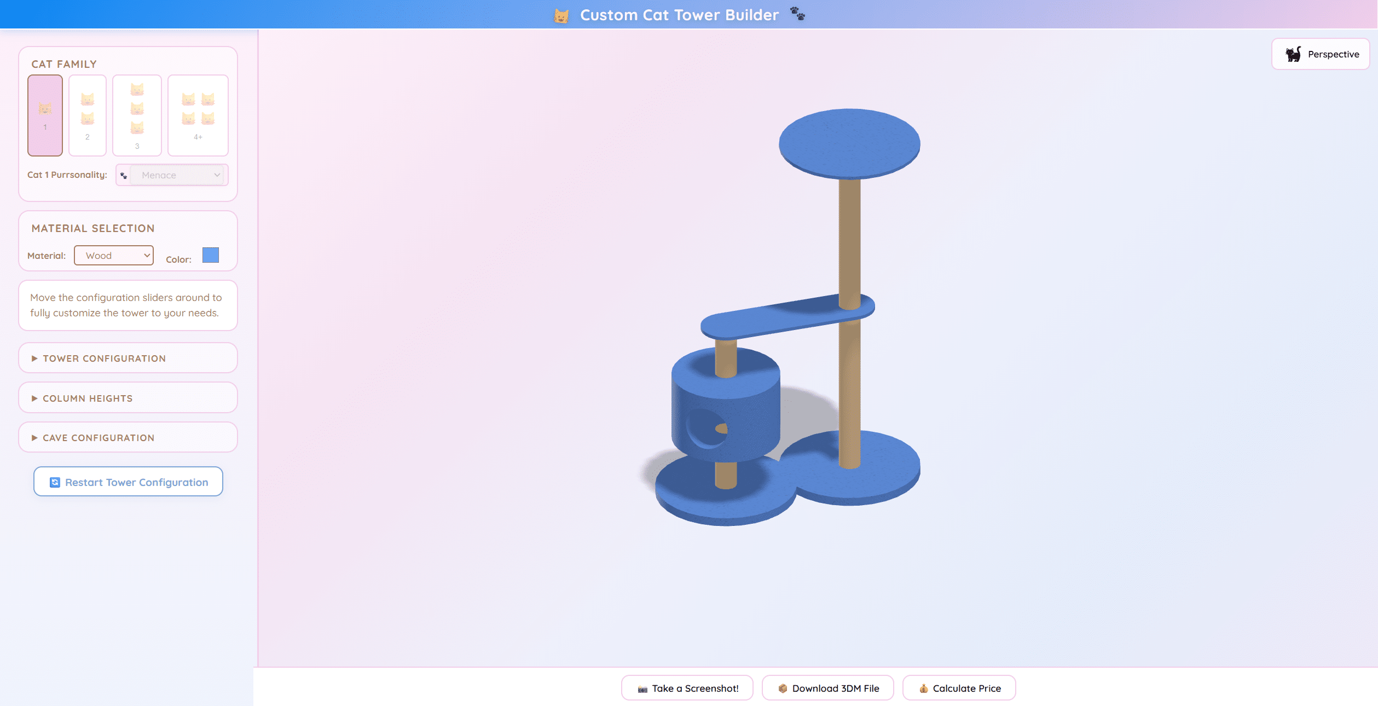The width and height of the screenshot is (1378, 706).
Task: Open the blue material color swatch
Action: pyautogui.click(x=211, y=255)
